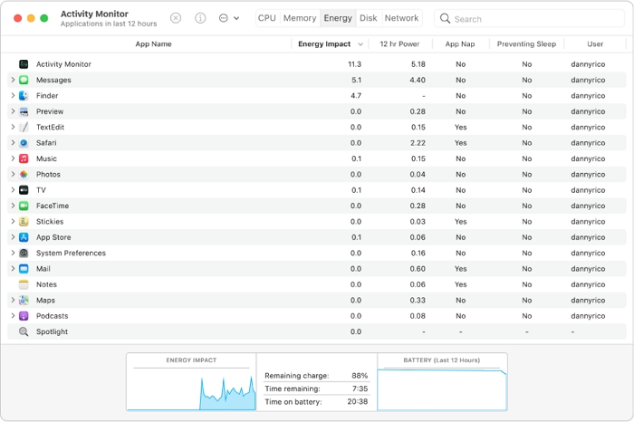634x422 pixels.
Task: Click the Safari compass icon
Action: (24, 143)
